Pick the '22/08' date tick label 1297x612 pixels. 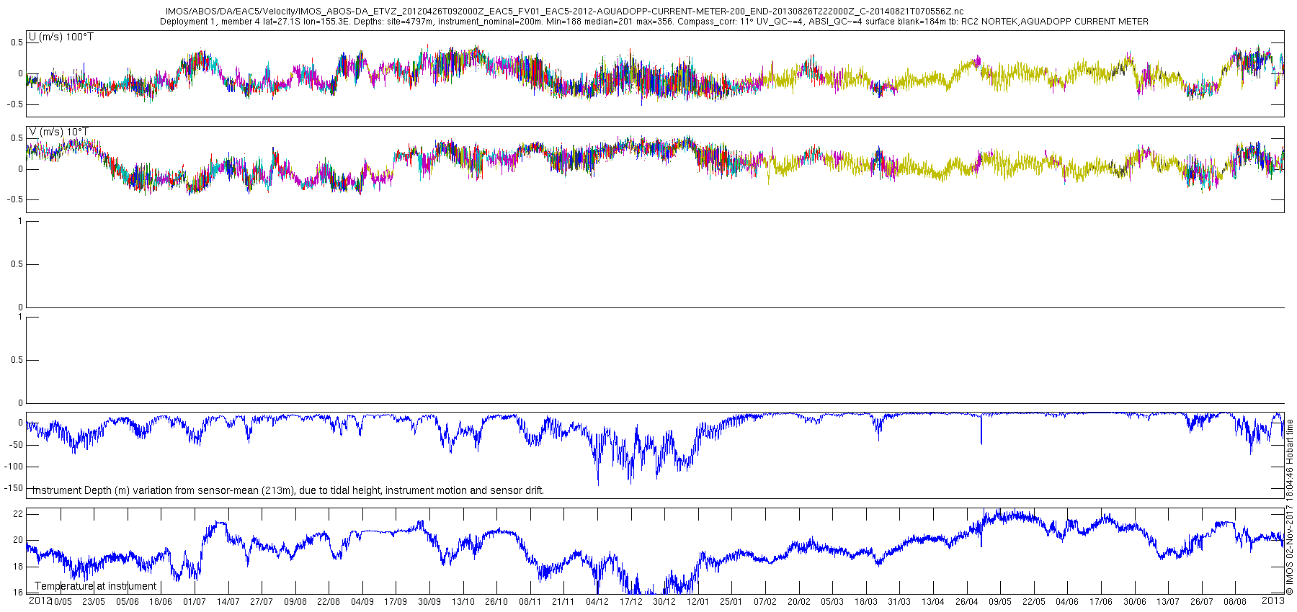pyautogui.click(x=329, y=602)
